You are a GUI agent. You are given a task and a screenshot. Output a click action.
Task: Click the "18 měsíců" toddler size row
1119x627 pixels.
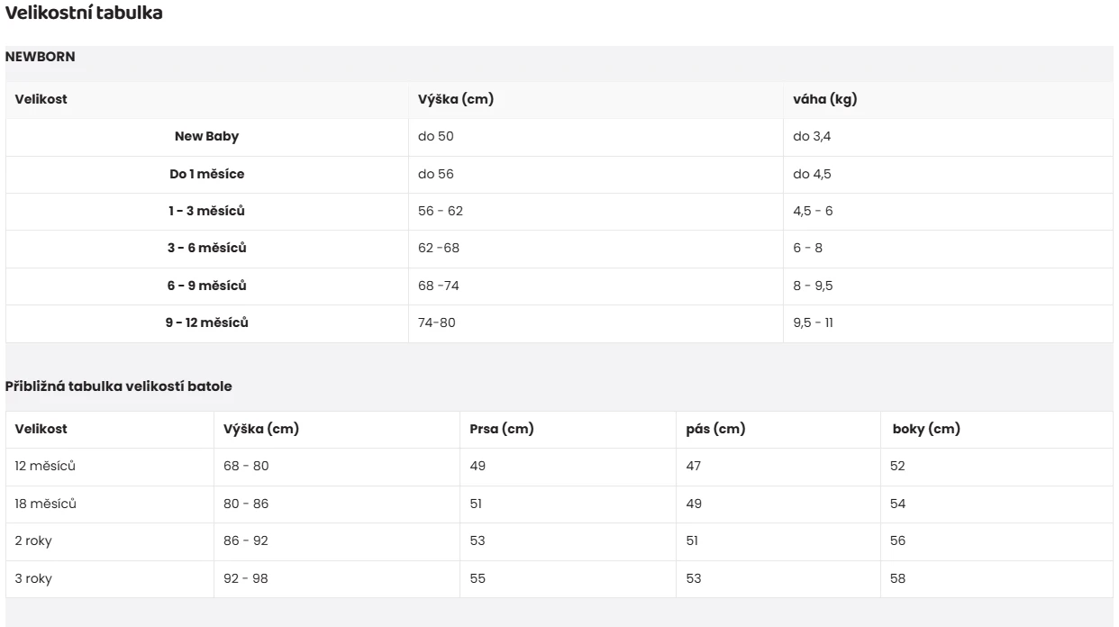[x=46, y=504]
